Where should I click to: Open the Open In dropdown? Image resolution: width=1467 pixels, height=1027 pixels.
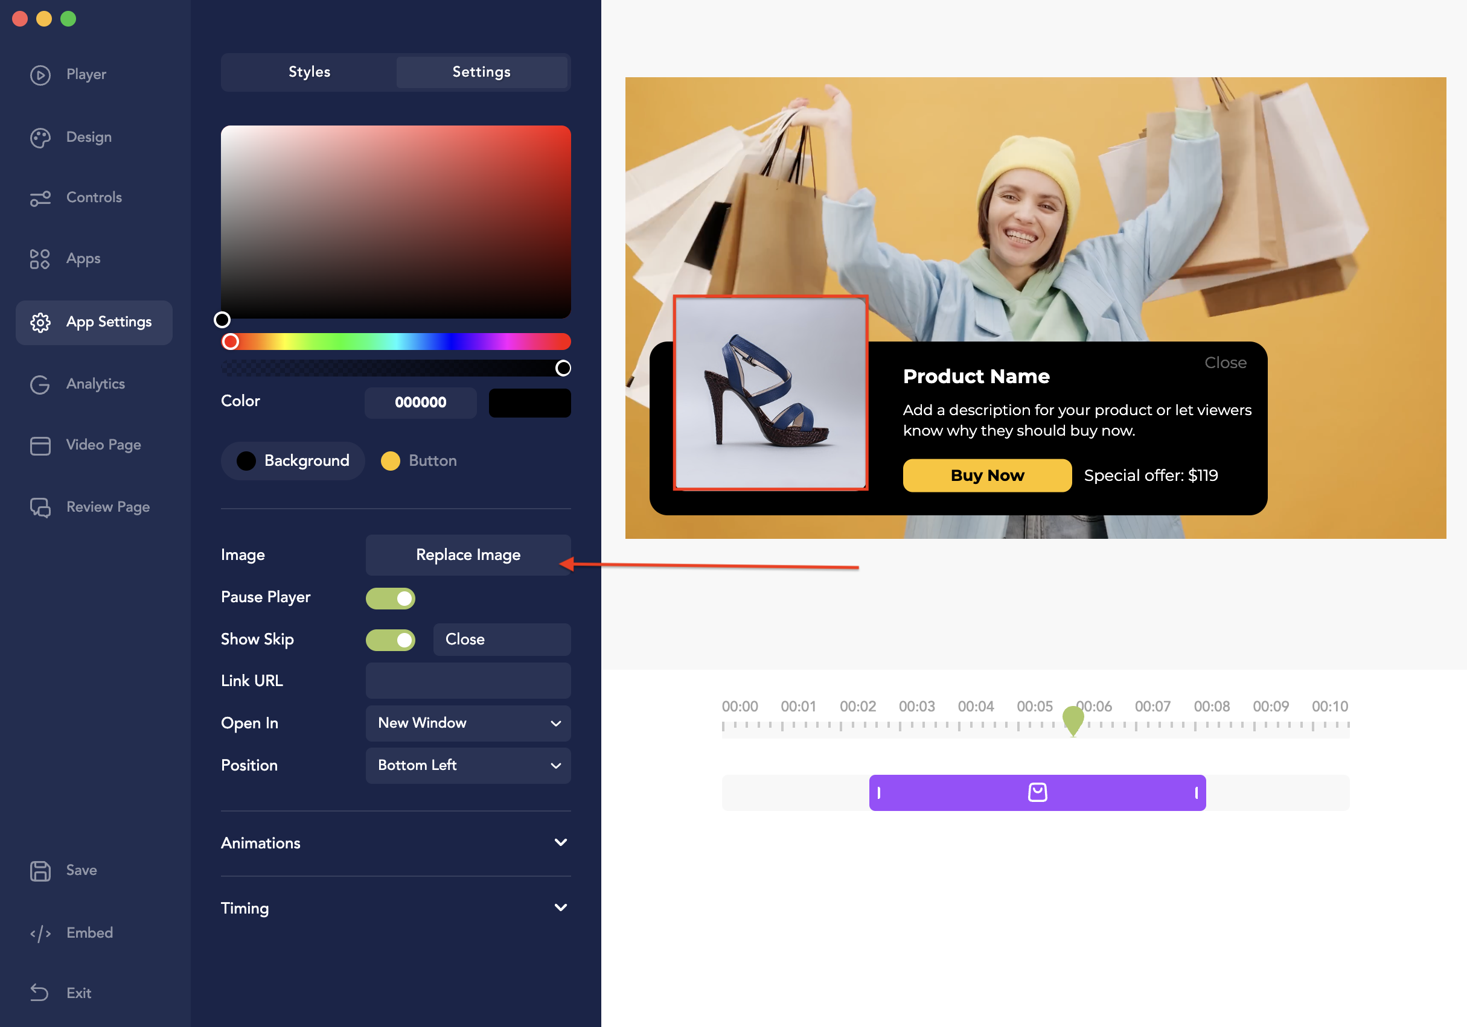(x=468, y=723)
